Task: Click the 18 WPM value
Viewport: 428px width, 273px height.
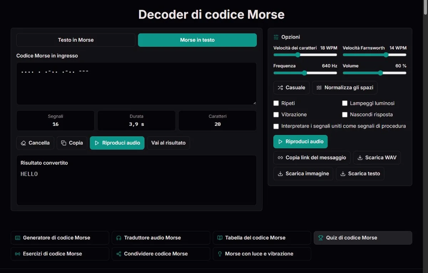Action: (328, 48)
